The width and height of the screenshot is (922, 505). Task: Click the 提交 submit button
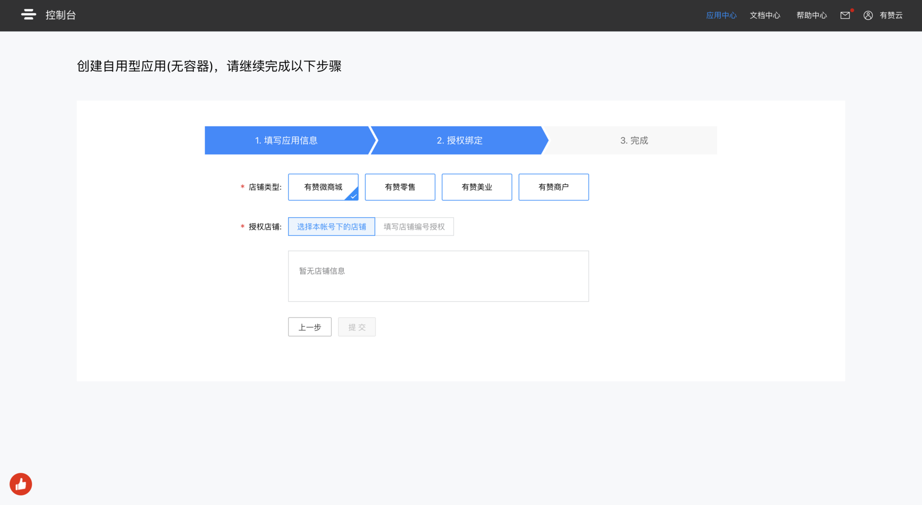pos(357,327)
